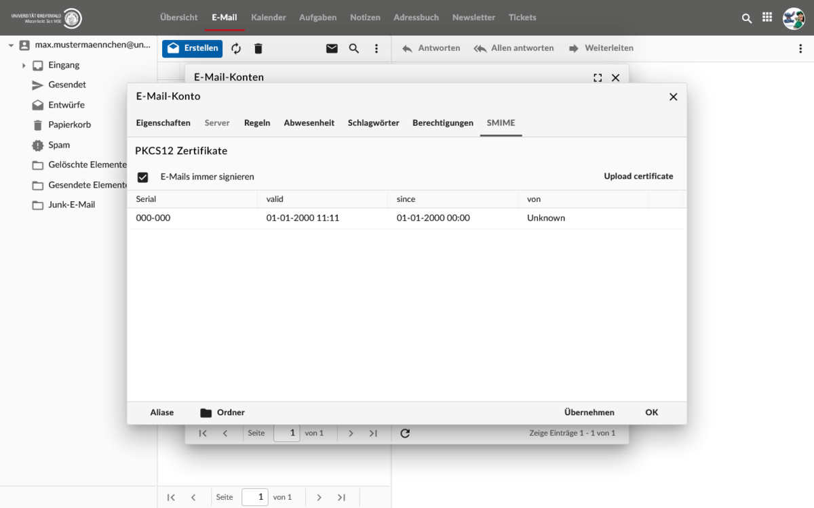Screen dimensions: 814x508
Task: Click the refresh icon in mail toolbar
Action: [236, 49]
